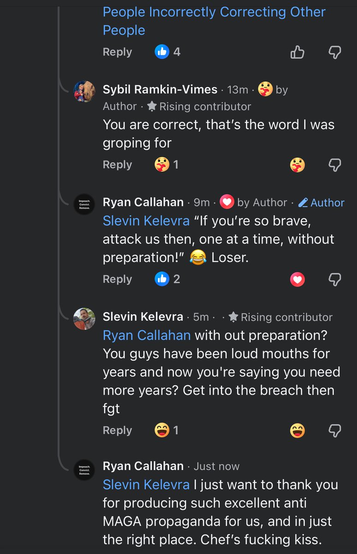The image size is (357, 554).
Task: View the care reaction count on Sybil's comment
Action: (x=167, y=164)
